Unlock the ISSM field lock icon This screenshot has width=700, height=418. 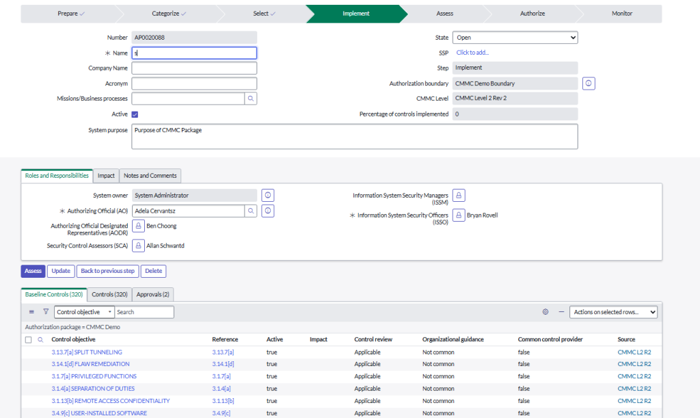(459, 196)
